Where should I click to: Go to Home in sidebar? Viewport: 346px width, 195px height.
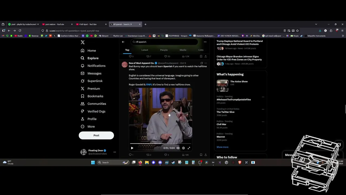tap(88, 51)
